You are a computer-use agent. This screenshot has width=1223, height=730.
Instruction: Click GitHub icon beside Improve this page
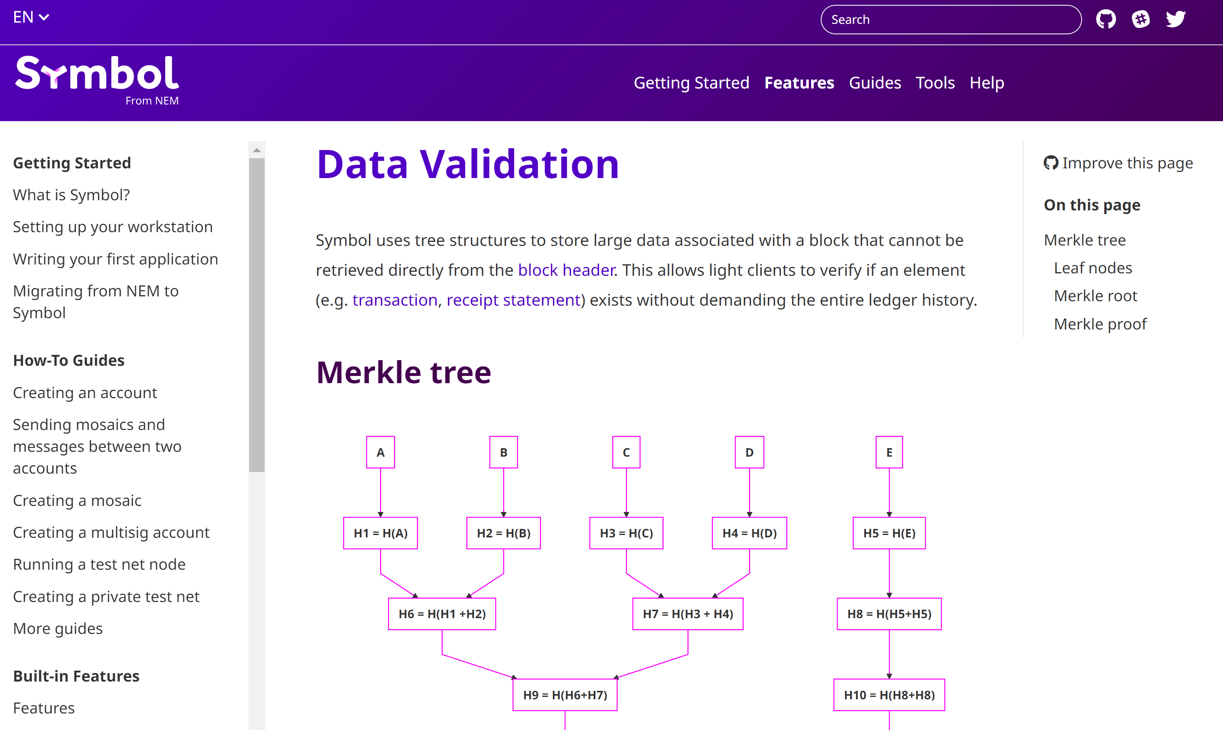coord(1050,163)
